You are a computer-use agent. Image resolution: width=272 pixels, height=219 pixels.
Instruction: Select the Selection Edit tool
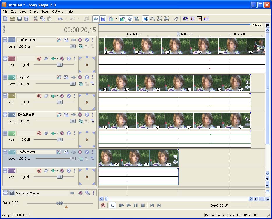pyautogui.click(x=159, y=19)
